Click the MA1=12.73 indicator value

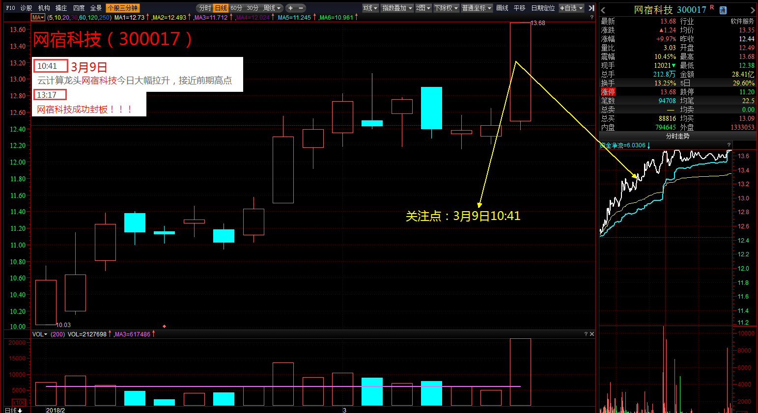tap(129, 17)
